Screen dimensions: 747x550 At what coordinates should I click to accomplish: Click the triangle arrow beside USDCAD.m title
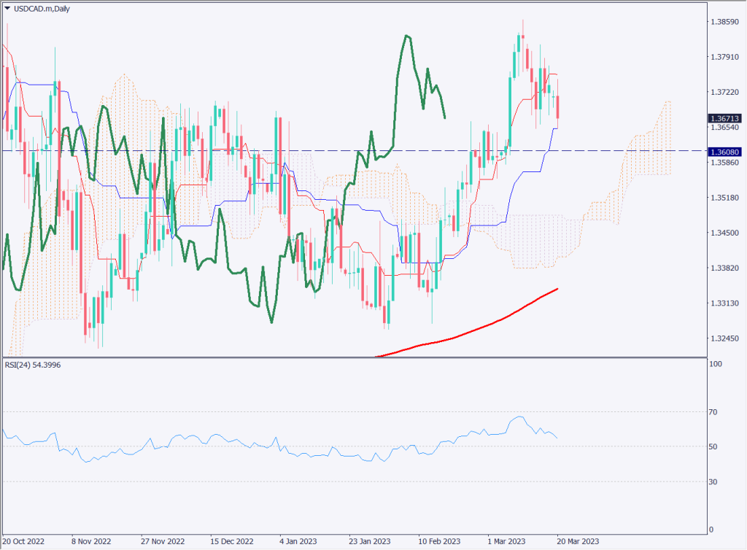click(7, 7)
